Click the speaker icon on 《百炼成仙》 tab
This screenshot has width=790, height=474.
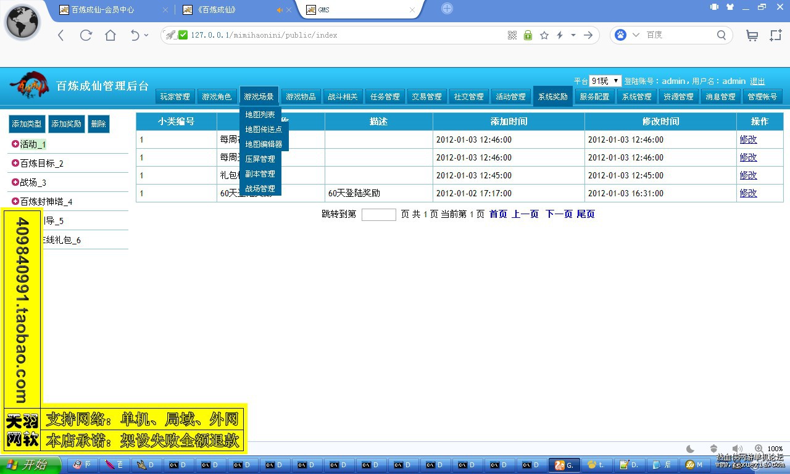pyautogui.click(x=280, y=10)
